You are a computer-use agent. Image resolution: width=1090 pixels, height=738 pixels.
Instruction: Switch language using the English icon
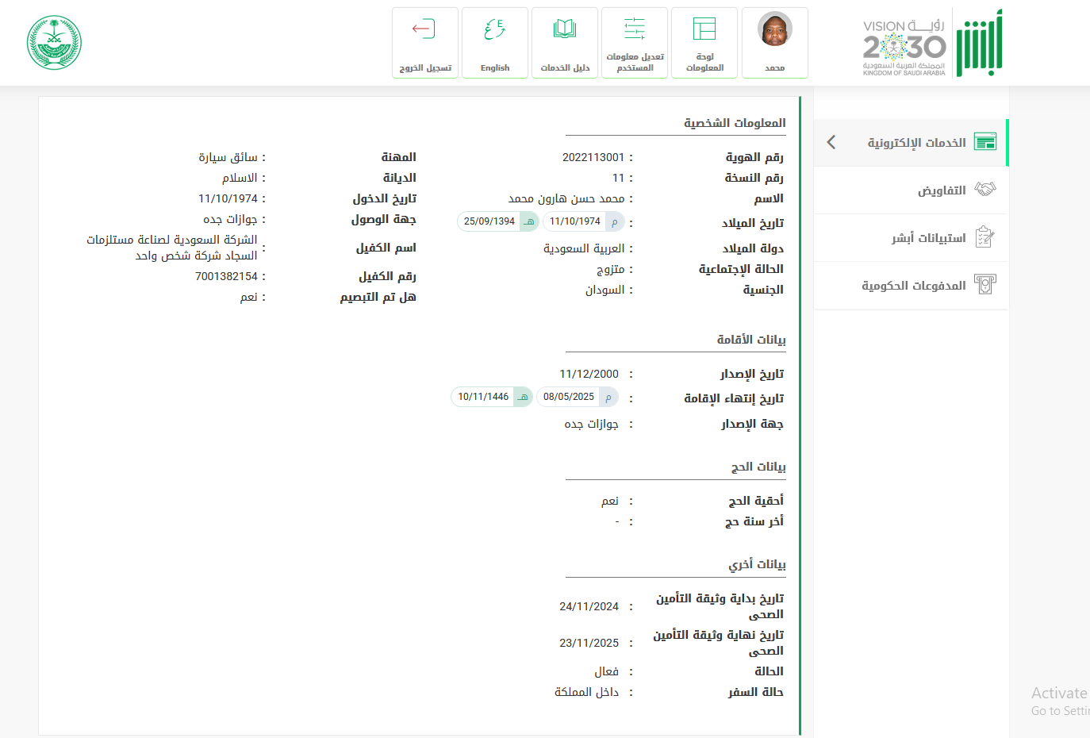[x=494, y=30]
